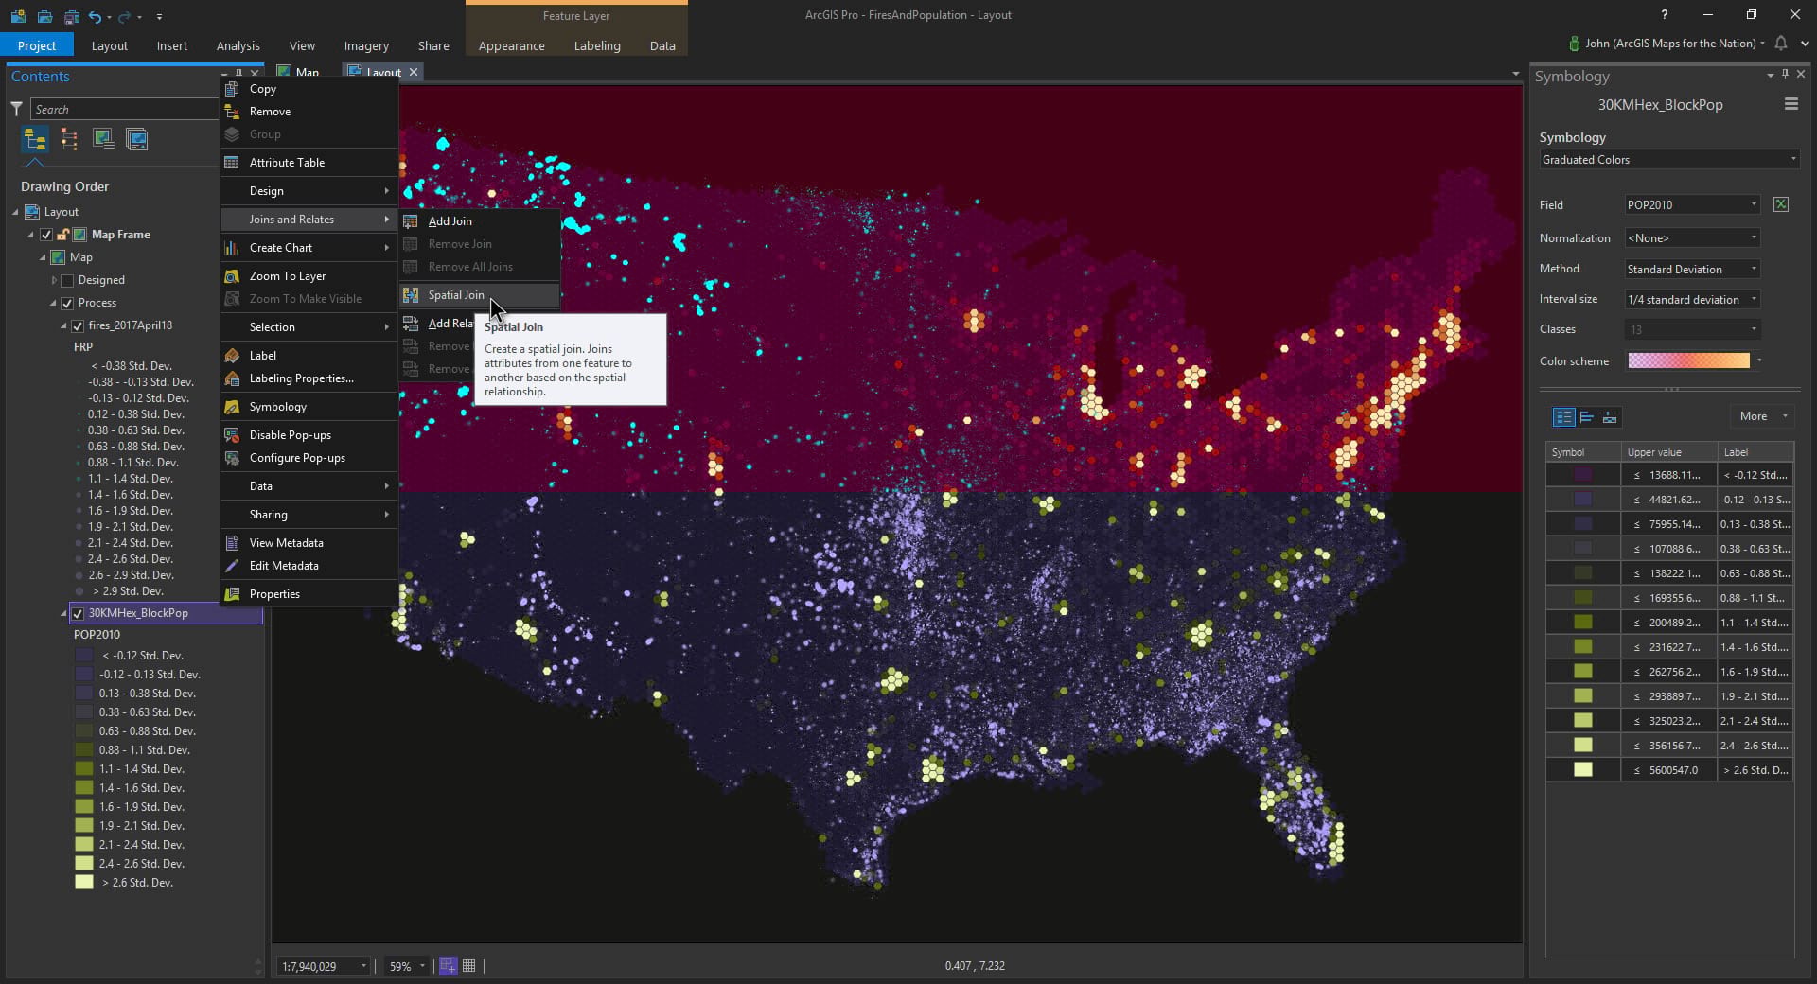
Task: Open the Graduated Colors symbology dropdown
Action: (1669, 159)
